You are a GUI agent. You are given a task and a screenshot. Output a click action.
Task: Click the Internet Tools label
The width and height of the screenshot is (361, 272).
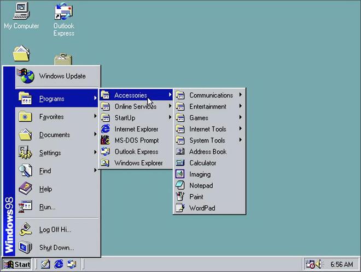(x=208, y=129)
